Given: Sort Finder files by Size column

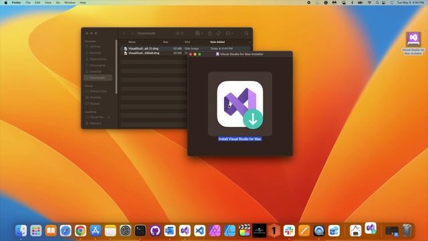Looking at the screenshot, I should [165, 42].
